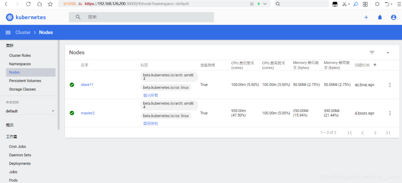The image size is (402, 183).
Task: Open the user account icon
Action: [393, 17]
